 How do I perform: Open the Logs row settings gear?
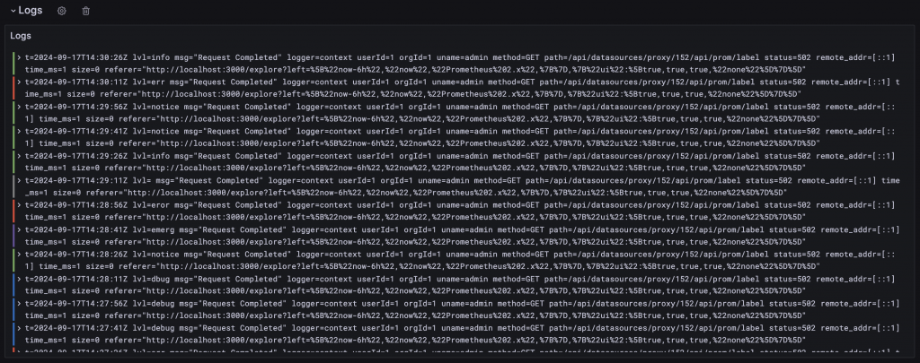click(x=62, y=11)
